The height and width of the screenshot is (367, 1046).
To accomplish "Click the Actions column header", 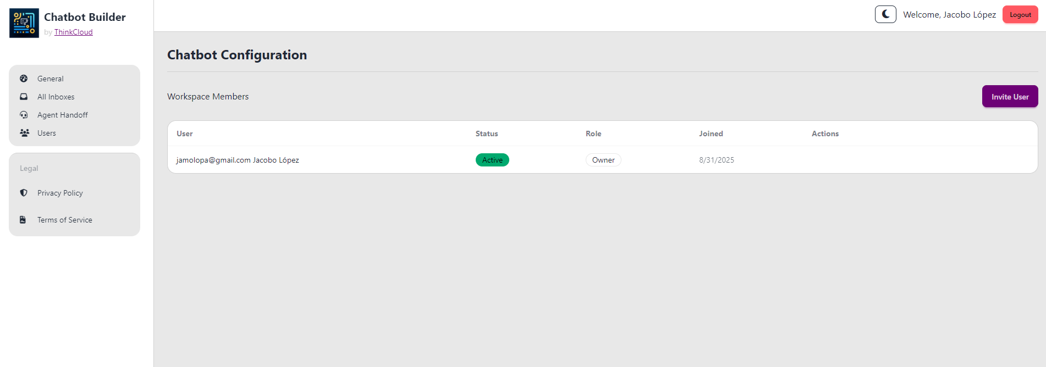I will [825, 134].
